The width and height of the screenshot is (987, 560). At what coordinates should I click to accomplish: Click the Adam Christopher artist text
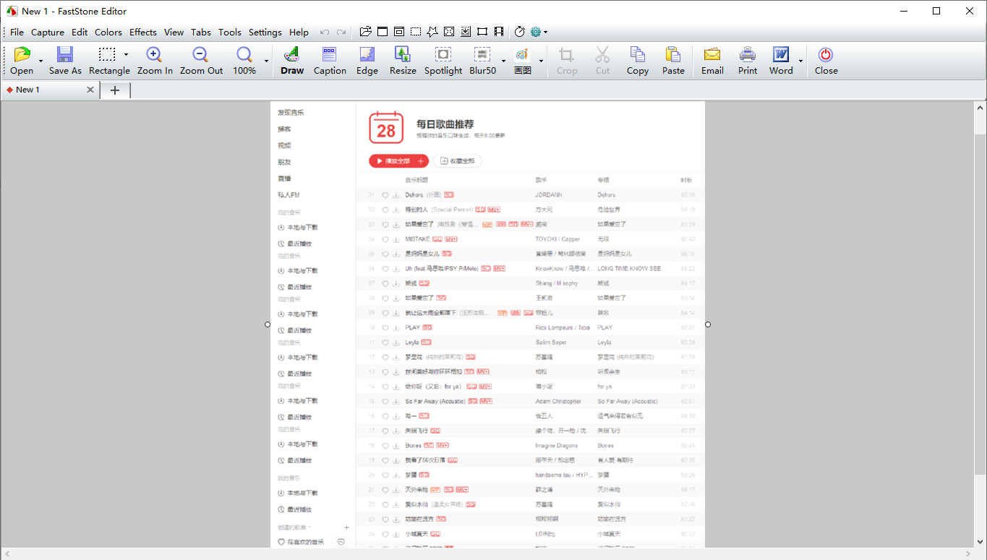(558, 401)
